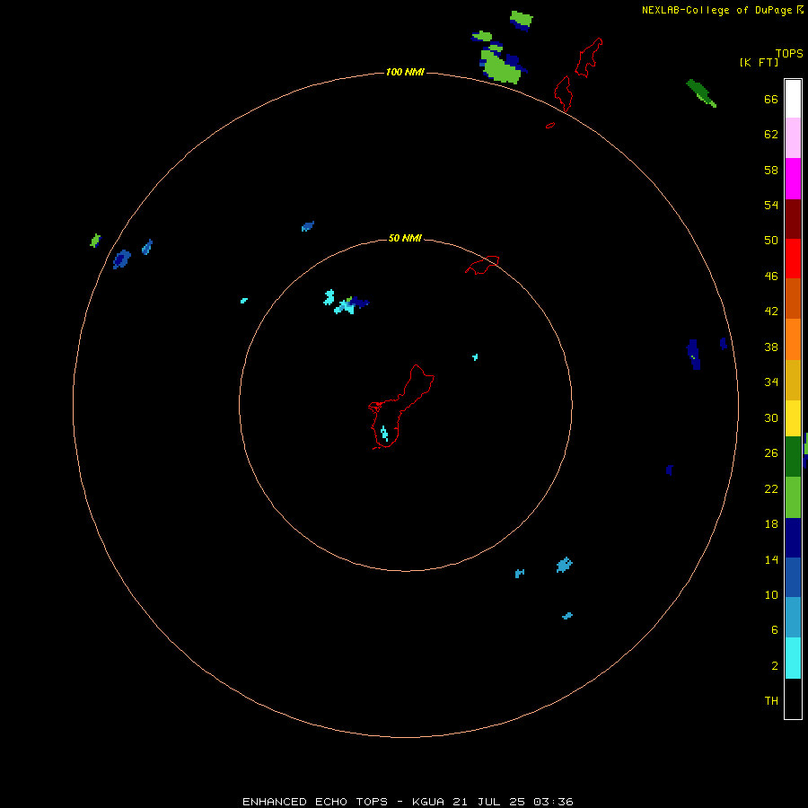This screenshot has width=808, height=808.
Task: Click the legend value "6"
Action: (774, 629)
